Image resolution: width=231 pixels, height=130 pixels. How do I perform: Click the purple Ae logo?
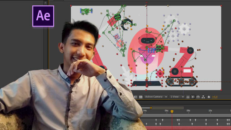pyautogui.click(x=43, y=16)
